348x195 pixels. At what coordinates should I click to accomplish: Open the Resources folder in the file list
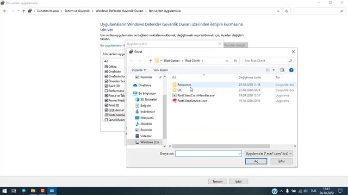(x=184, y=84)
